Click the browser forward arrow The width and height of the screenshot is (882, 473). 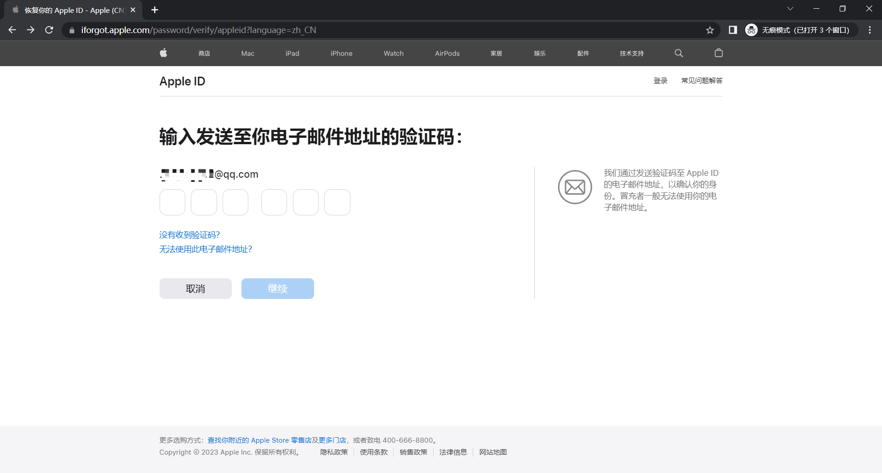coord(30,30)
